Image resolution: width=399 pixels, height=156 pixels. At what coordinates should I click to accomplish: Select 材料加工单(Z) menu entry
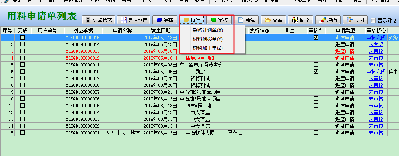coord(208,48)
